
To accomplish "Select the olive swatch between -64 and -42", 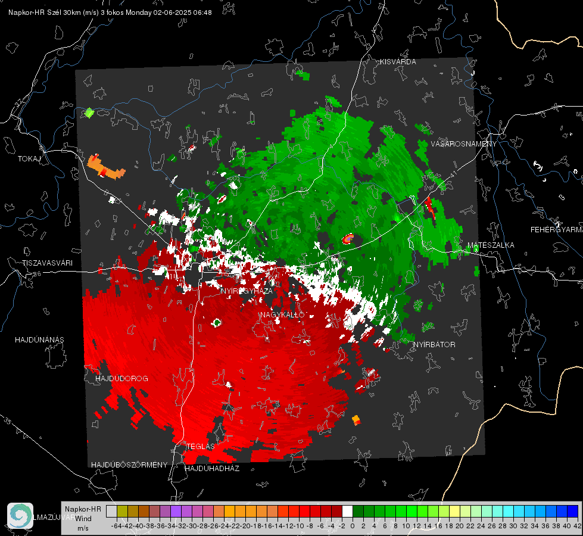I will point(122,512).
